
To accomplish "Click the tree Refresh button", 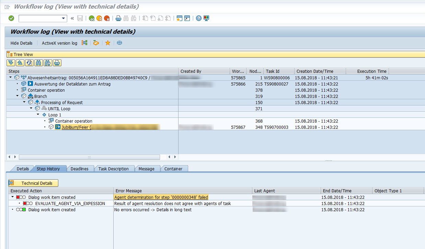I will (x=30, y=63).
